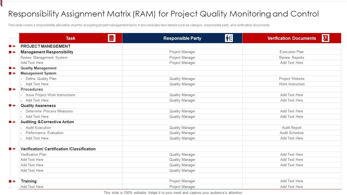This screenshot has height=195, width=347.
Task: Click Project Manager in the Management Responsibility row
Action: click(182, 52)
